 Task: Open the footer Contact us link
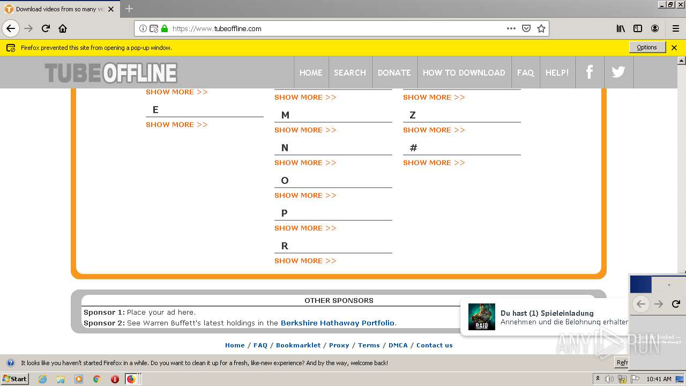435,345
